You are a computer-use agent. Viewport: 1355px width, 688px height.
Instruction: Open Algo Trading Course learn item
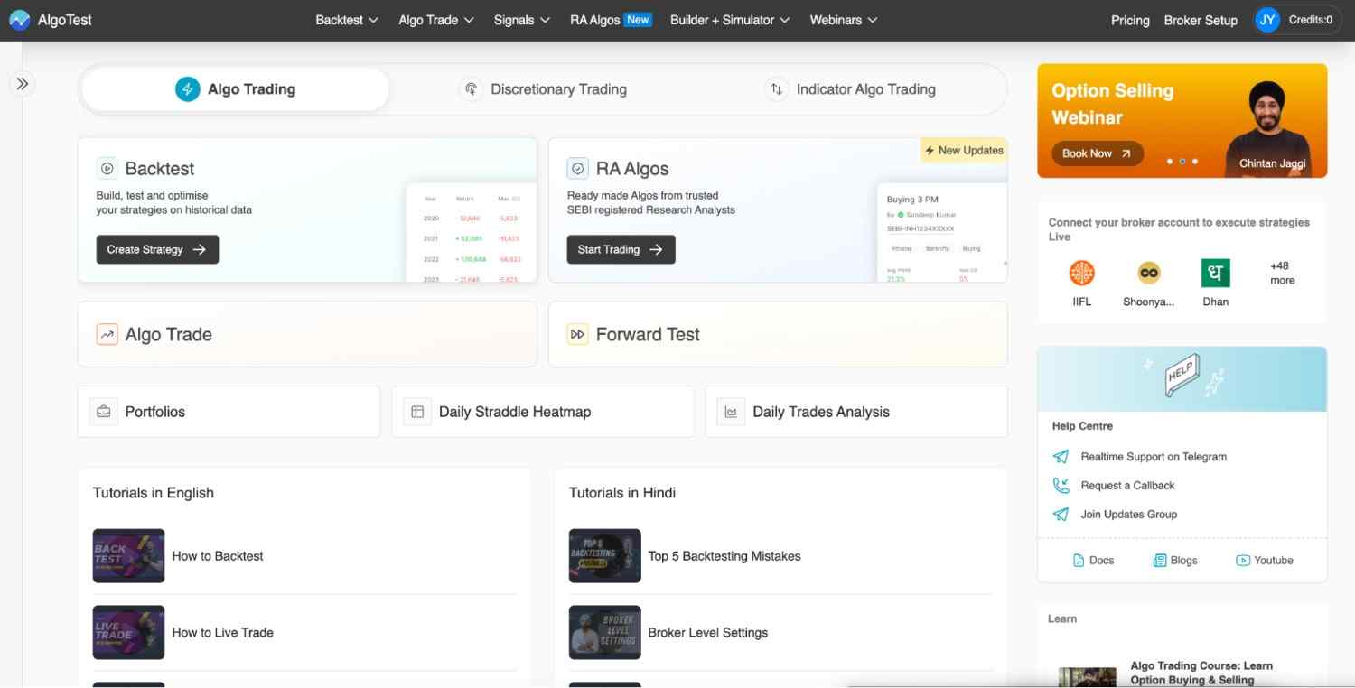(1182, 673)
